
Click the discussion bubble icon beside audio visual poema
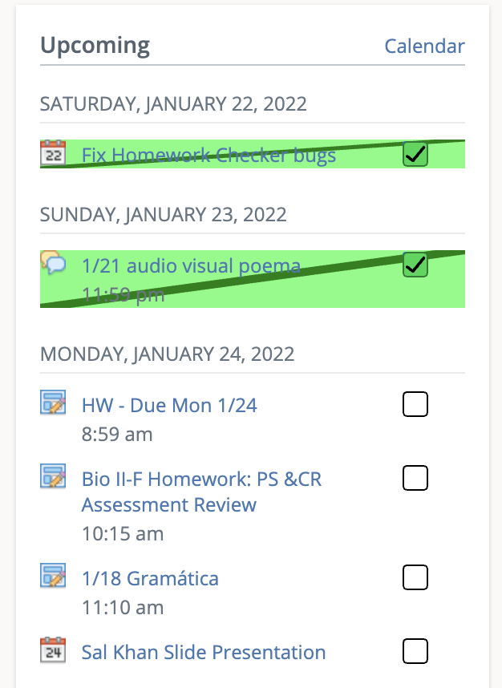tap(53, 263)
